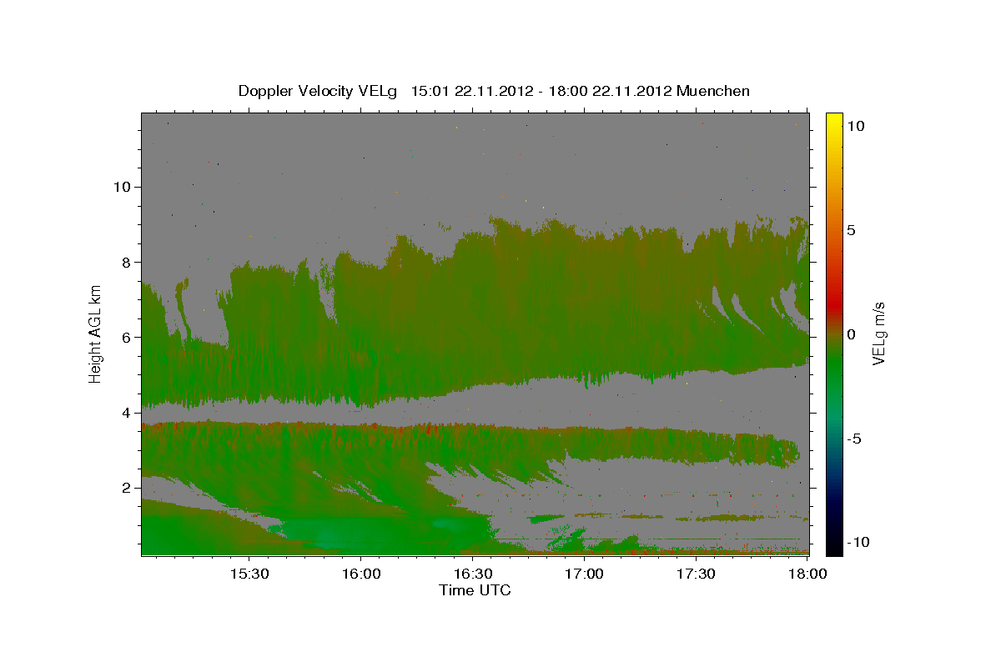Click the '17:00' time tick label
This screenshot has width=1001, height=667.
[584, 574]
